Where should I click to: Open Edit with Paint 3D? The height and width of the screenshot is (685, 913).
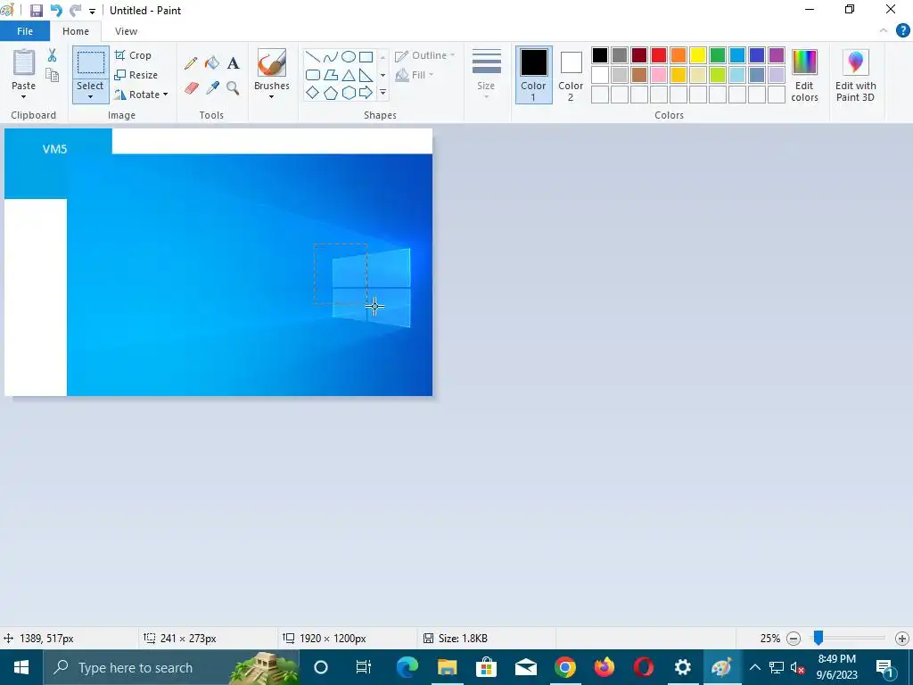(855, 76)
